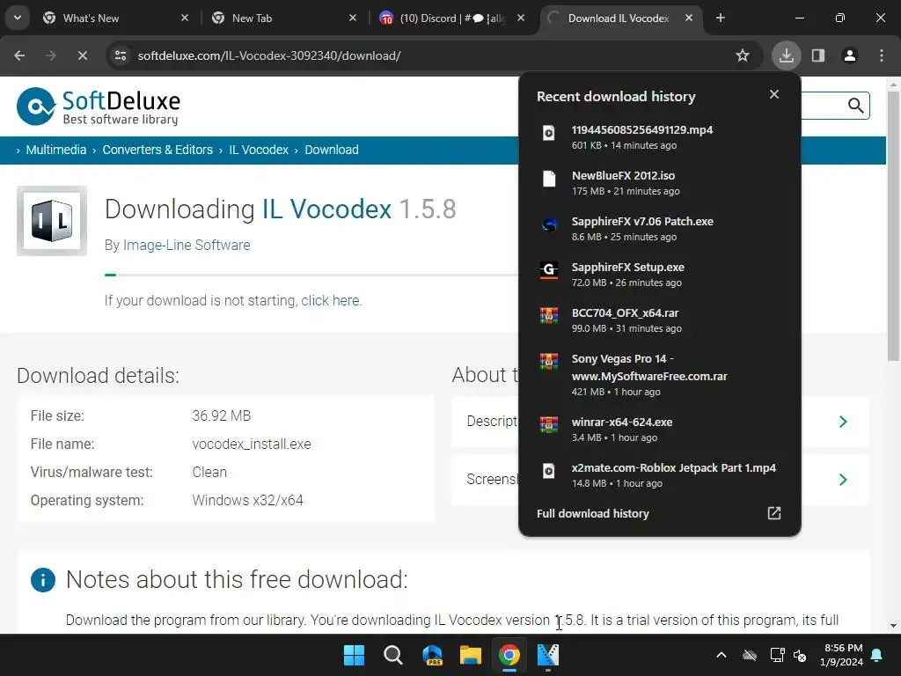Image resolution: width=901 pixels, height=676 pixels.
Task: Launch Microsoft Edge from the taskbar
Action: (432, 655)
